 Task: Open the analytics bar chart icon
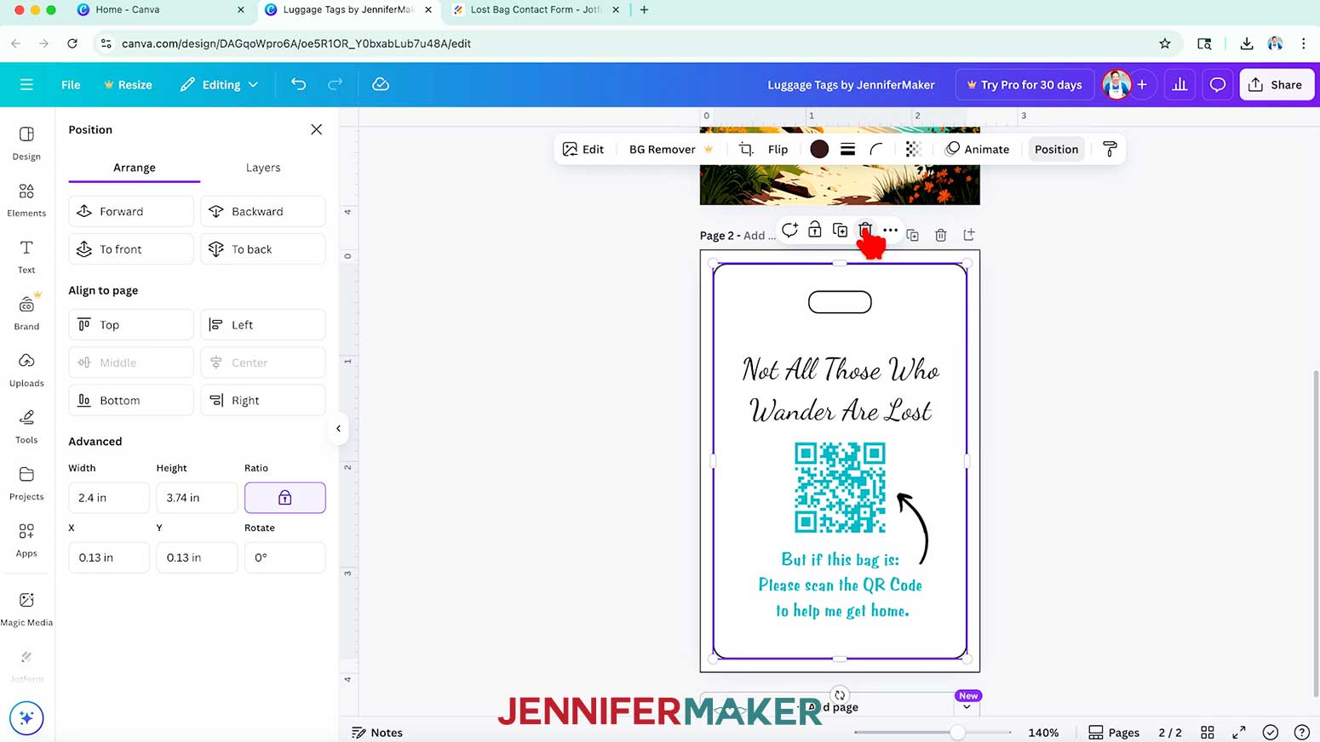pos(1179,84)
